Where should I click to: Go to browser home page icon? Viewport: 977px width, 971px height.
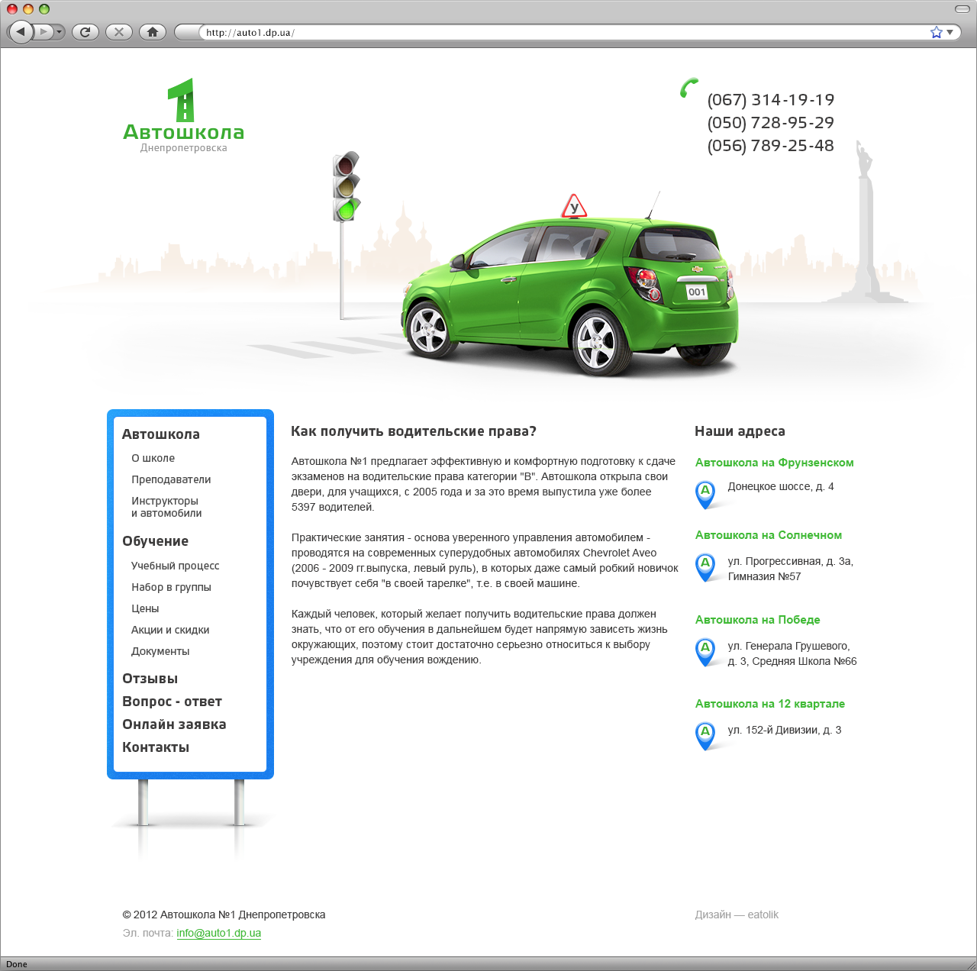pos(152,32)
